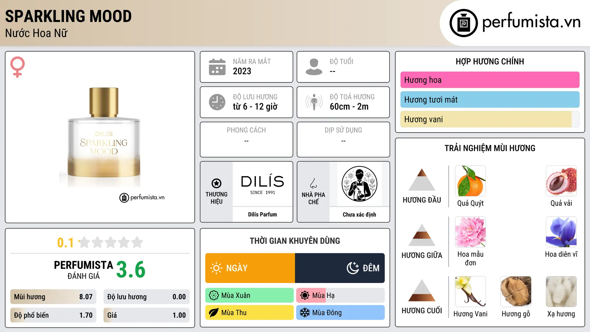
Task: Open the Dilís Parfum brand name link
Action: click(x=262, y=214)
